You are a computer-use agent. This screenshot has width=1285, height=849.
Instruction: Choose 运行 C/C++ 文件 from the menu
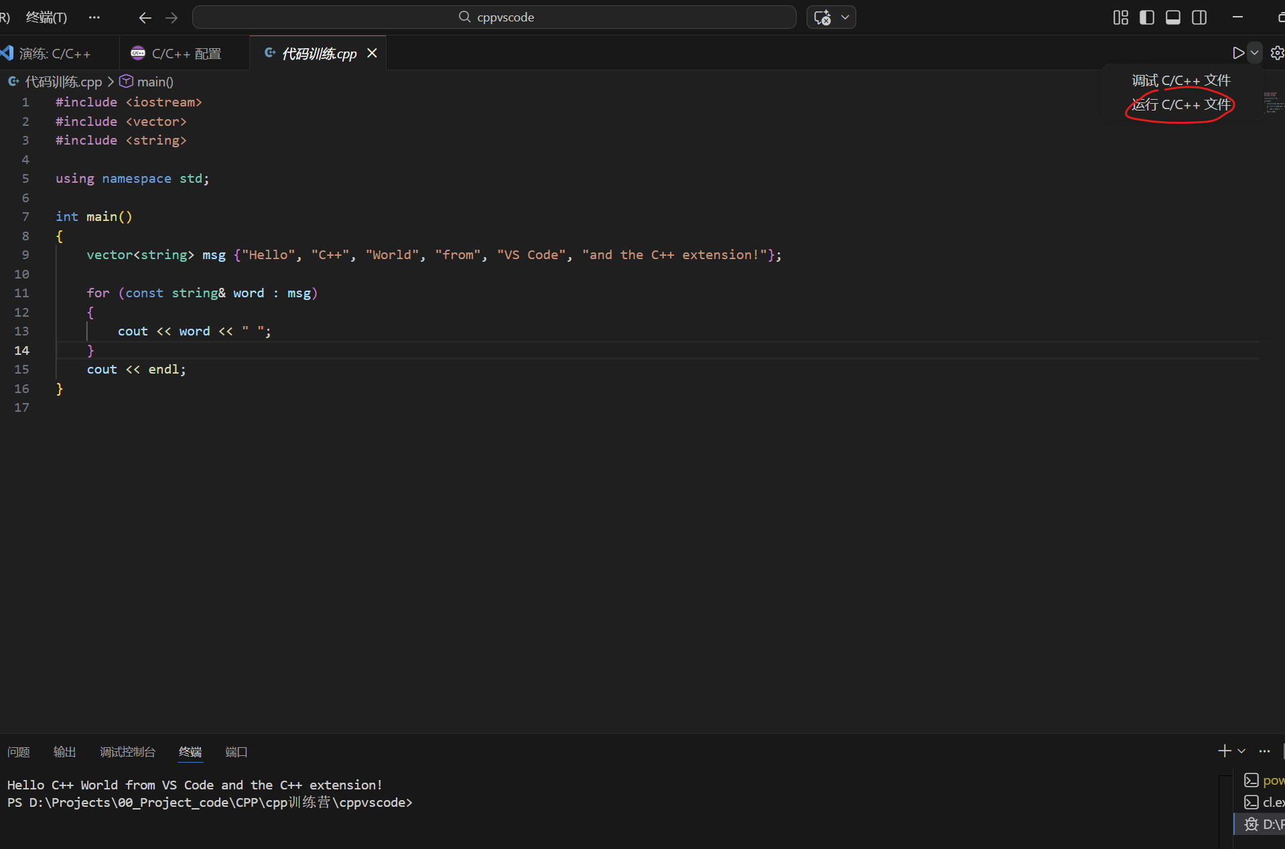tap(1181, 104)
